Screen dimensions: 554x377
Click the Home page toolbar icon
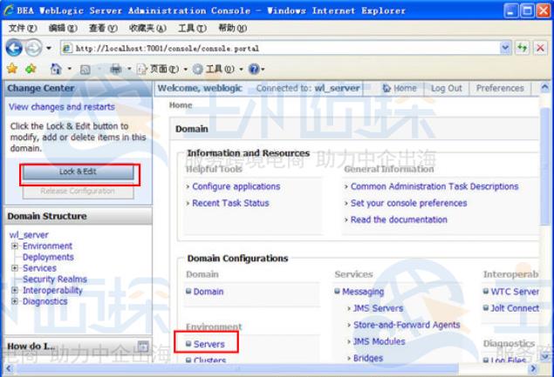point(56,69)
